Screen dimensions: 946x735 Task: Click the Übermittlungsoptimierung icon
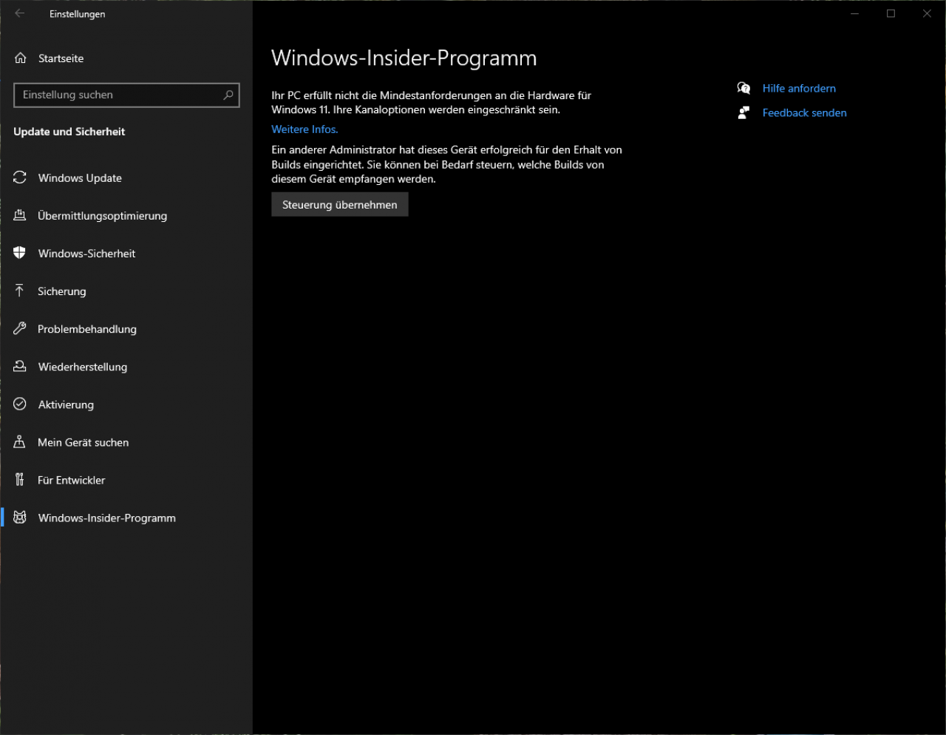(x=20, y=215)
